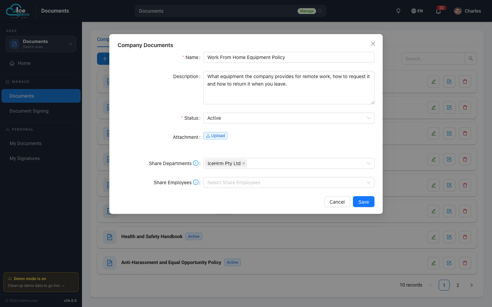Screen dimensions: 492x307
Task: Click Cancel in the dialog
Action: pos(337,202)
